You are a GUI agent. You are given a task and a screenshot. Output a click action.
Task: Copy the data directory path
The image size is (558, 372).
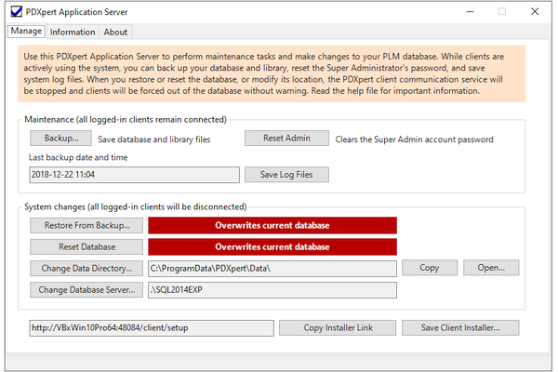click(x=430, y=268)
